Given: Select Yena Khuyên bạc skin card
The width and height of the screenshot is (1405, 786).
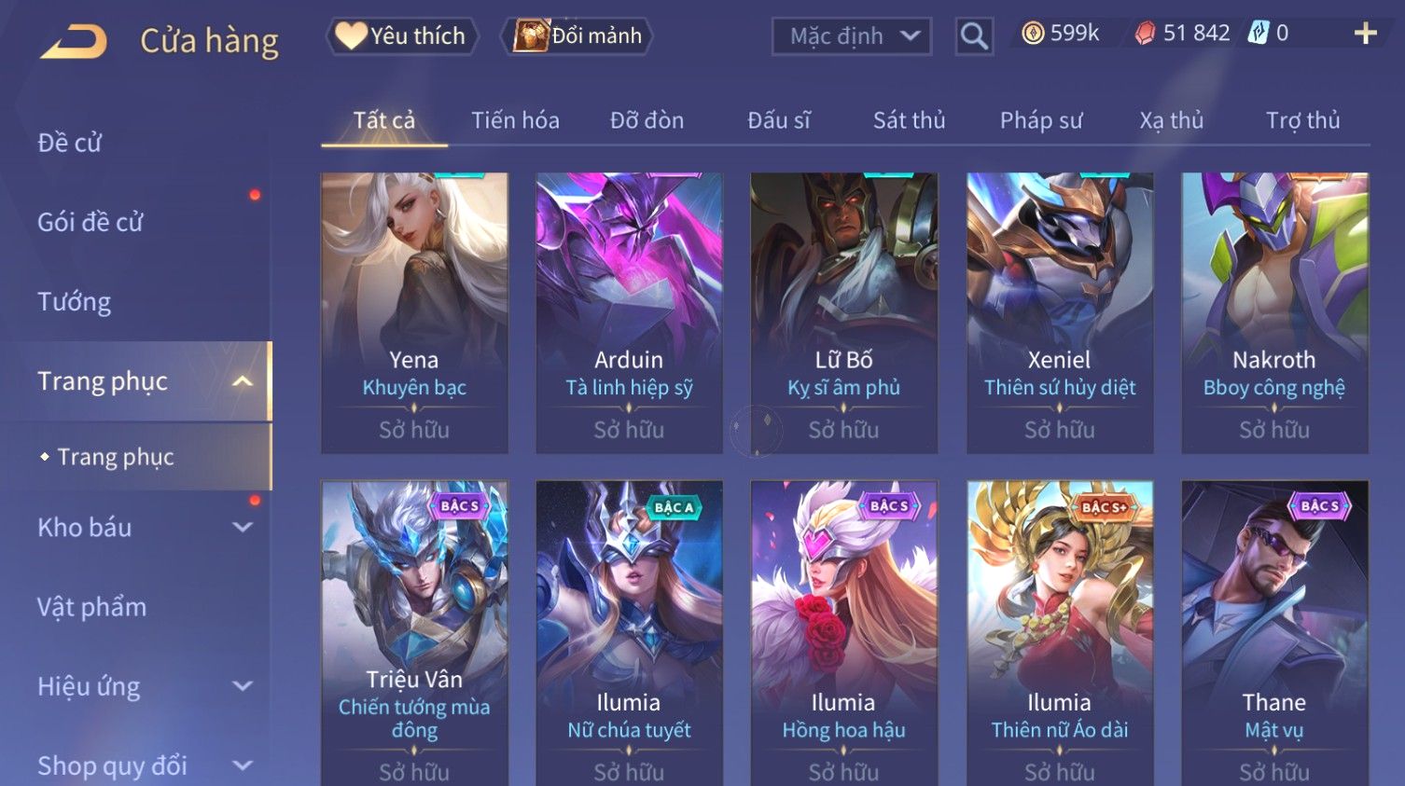Looking at the screenshot, I should coord(414,313).
